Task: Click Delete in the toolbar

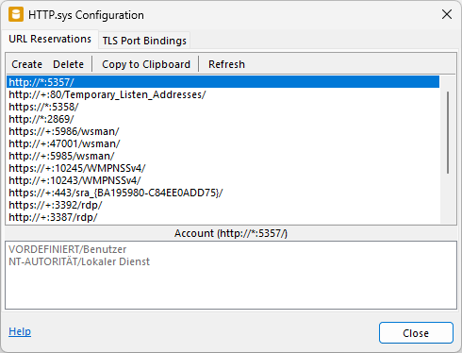Action: [x=68, y=64]
